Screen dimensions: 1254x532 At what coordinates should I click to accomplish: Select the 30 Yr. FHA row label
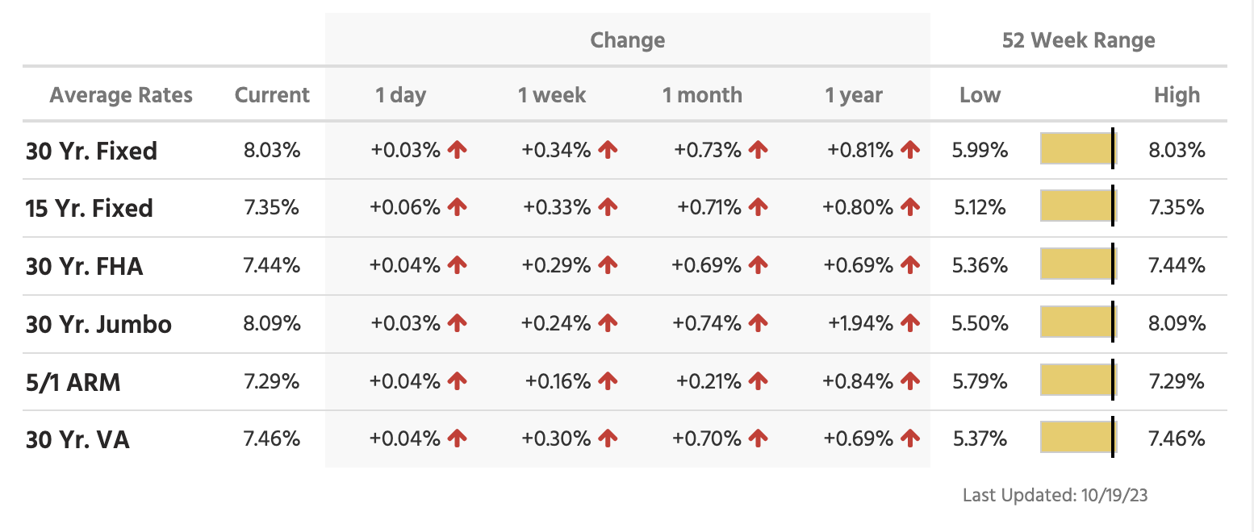(x=84, y=266)
